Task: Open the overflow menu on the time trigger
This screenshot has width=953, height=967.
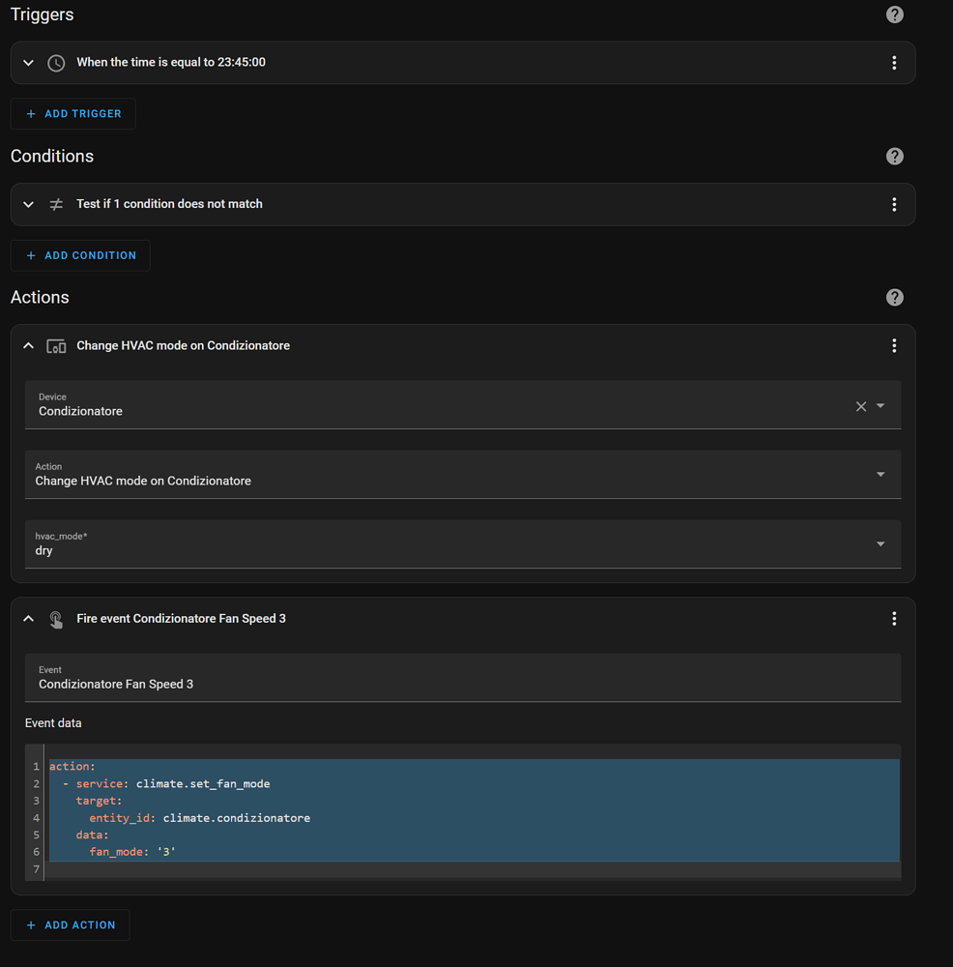Action: coord(894,62)
